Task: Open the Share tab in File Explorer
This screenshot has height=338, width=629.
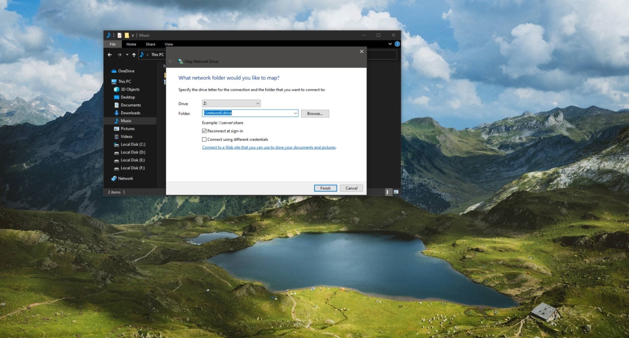Action: (x=150, y=44)
